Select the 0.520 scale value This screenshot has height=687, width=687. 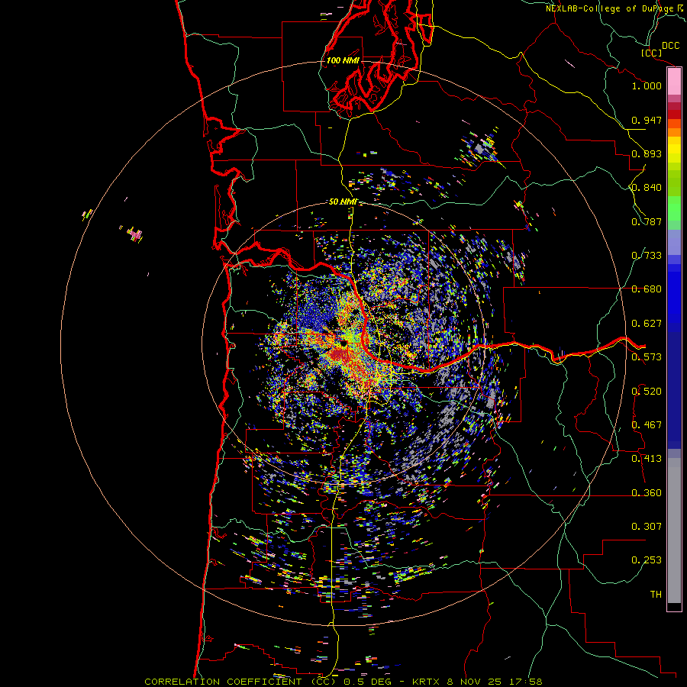point(647,392)
